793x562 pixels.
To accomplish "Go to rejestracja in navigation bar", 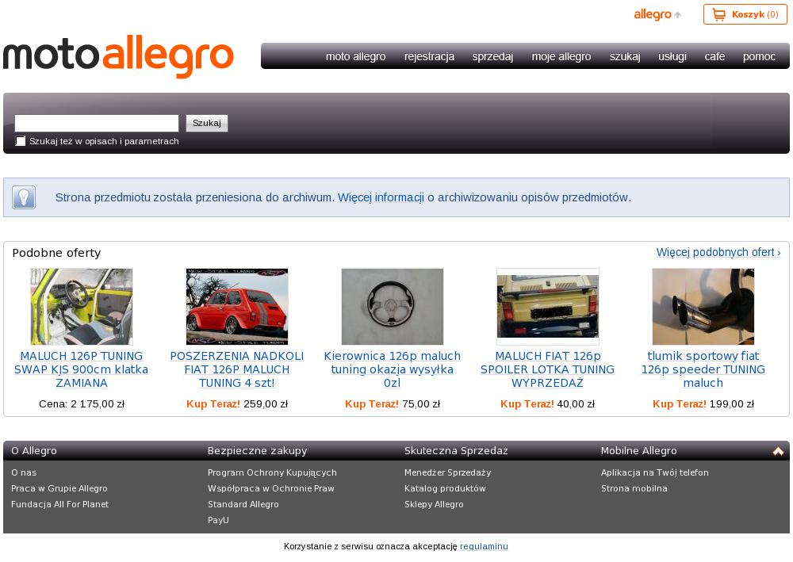I will (x=429, y=56).
